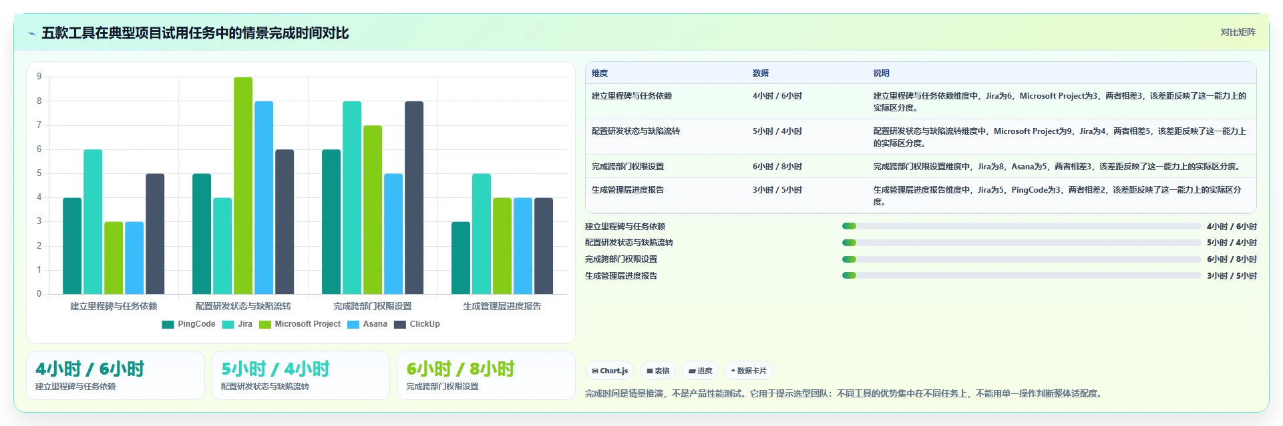Click the y-axis tick label 9
This screenshot has height=426, width=1283.
click(x=39, y=77)
